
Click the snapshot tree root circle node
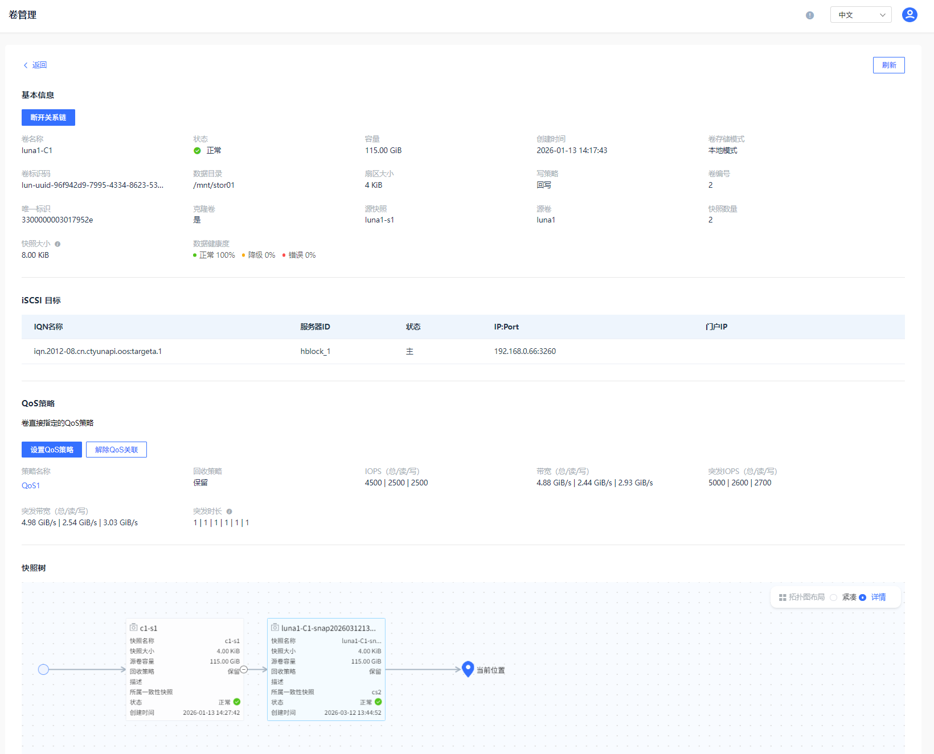(43, 670)
